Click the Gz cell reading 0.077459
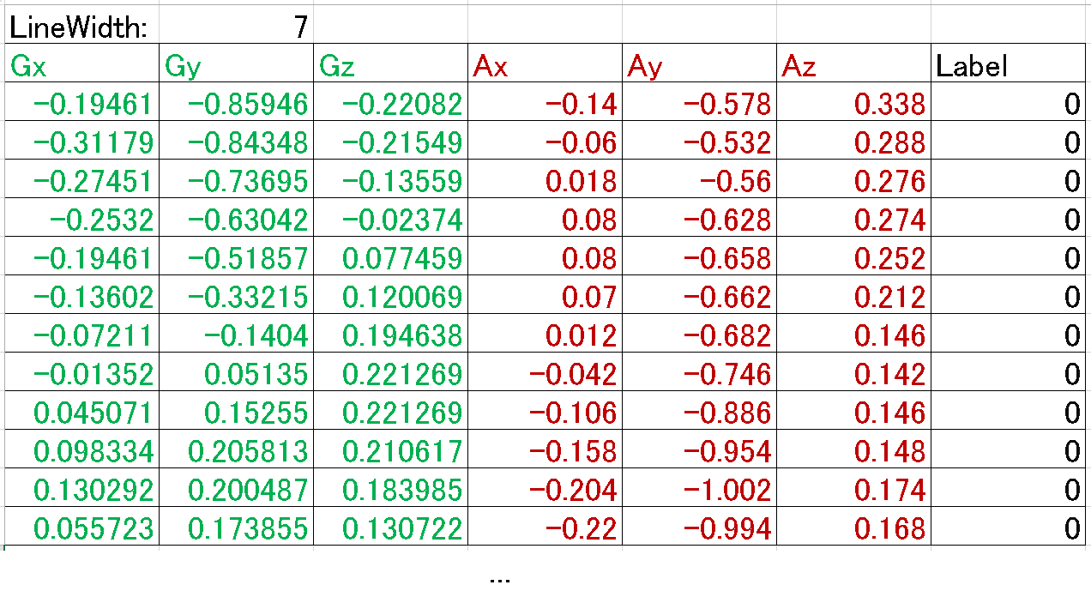Viewport: 1091px width, 597px height. coord(390,259)
